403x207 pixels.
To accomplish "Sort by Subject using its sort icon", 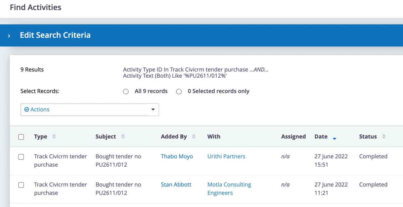I will tap(123, 136).
